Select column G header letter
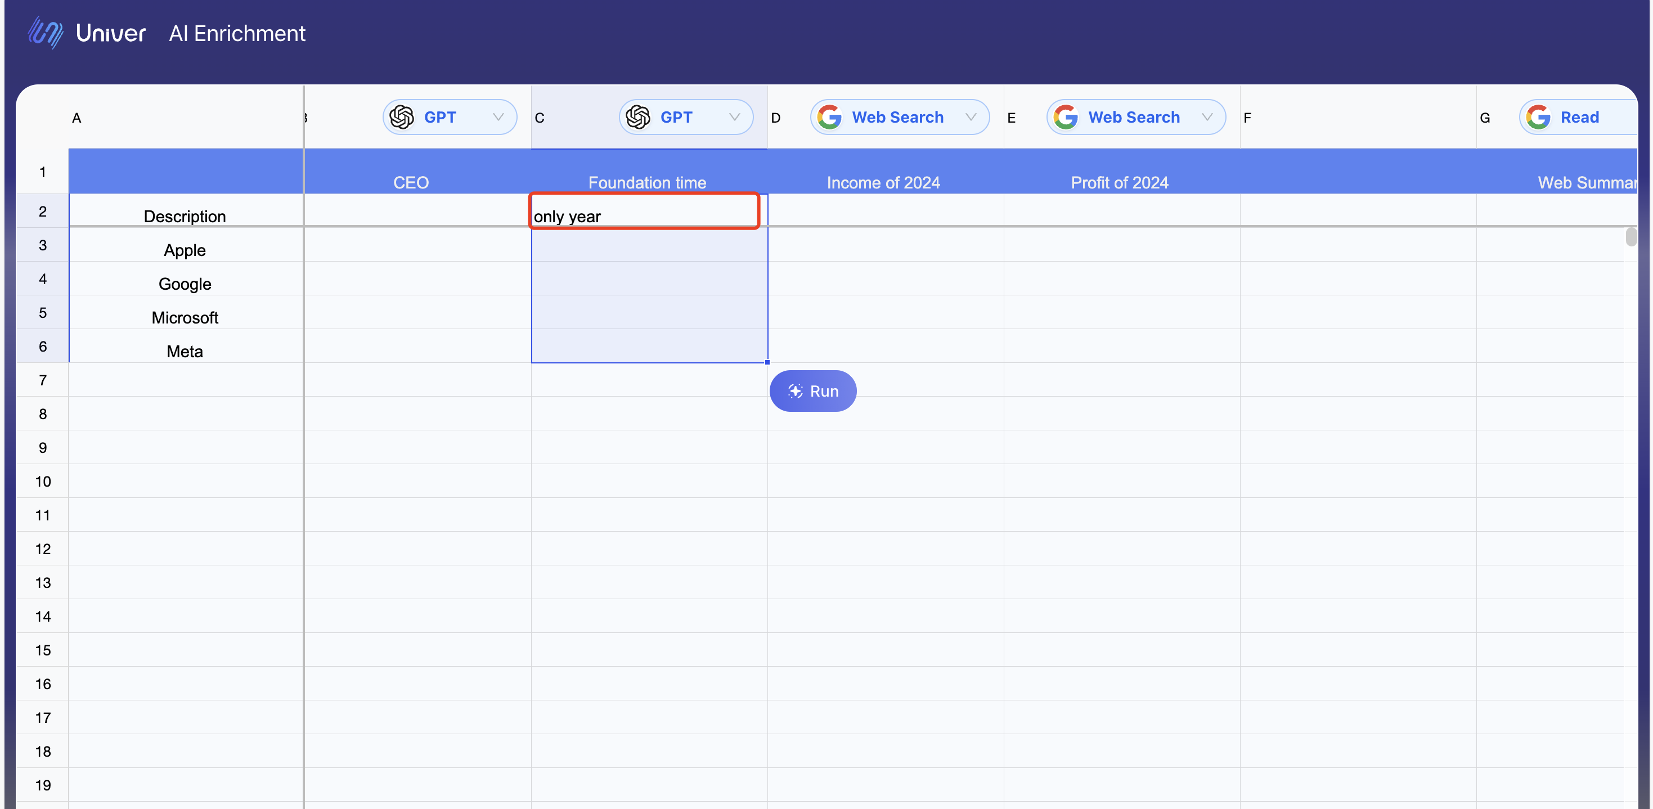1653x809 pixels. [x=1485, y=118]
